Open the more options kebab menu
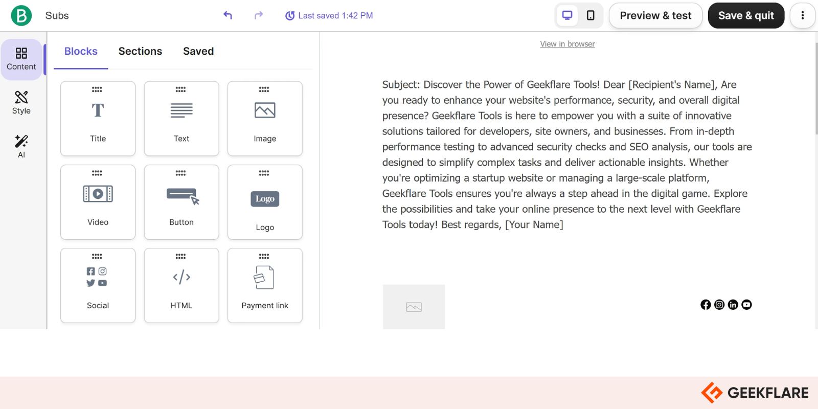The height and width of the screenshot is (409, 818). tap(803, 15)
